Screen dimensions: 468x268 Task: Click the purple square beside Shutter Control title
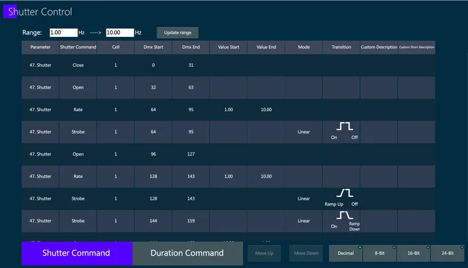pyautogui.click(x=10, y=11)
